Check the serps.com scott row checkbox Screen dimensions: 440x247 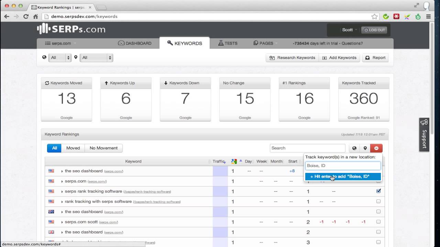pyautogui.click(x=378, y=222)
